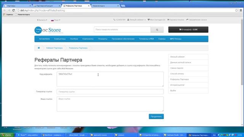Open the Планшеты category menu
This screenshot has height=137, width=244.
coord(103,39)
